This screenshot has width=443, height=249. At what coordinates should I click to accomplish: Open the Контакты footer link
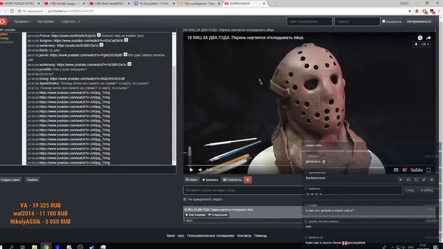click(x=244, y=236)
